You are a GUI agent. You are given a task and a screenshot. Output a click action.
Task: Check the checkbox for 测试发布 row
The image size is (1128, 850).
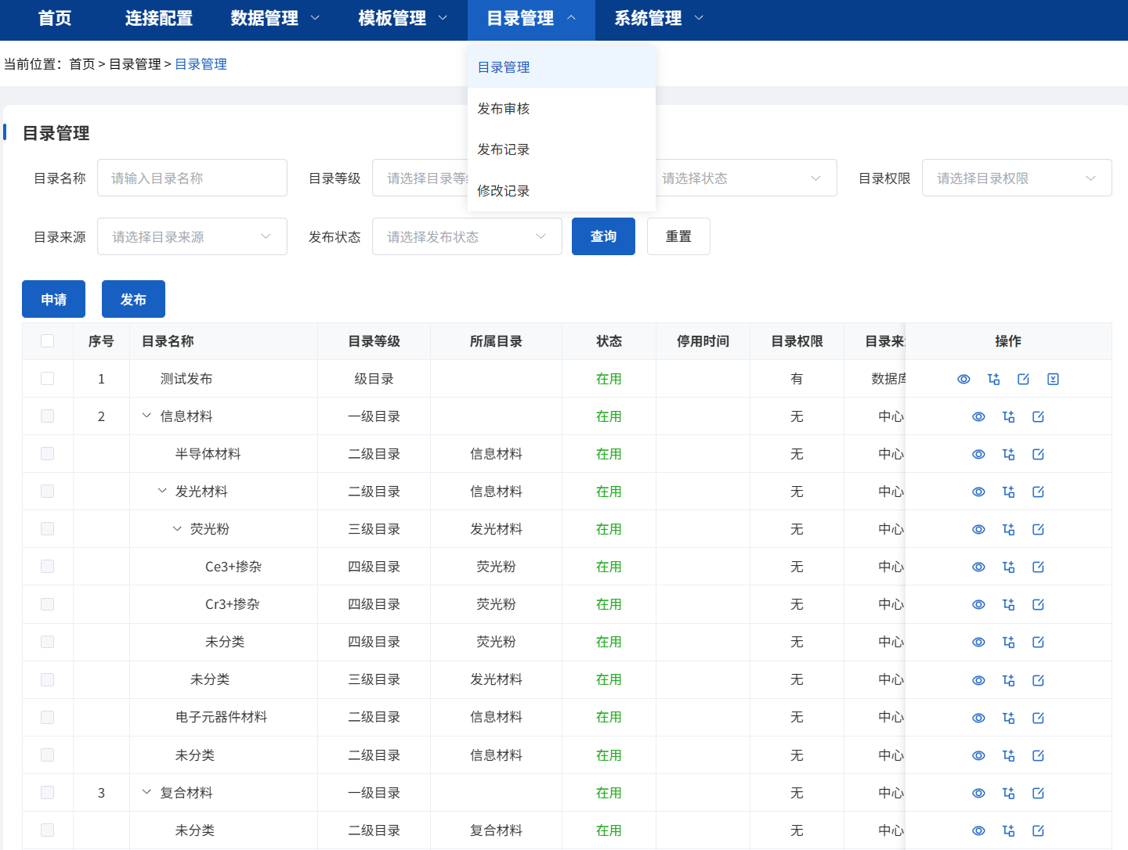click(48, 379)
